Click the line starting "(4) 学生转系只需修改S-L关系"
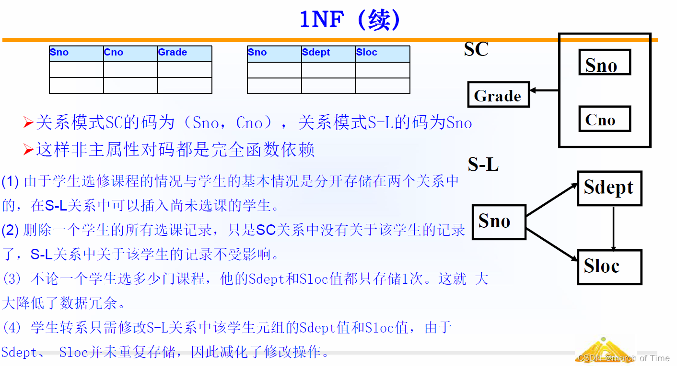The image size is (677, 366). click(x=227, y=328)
